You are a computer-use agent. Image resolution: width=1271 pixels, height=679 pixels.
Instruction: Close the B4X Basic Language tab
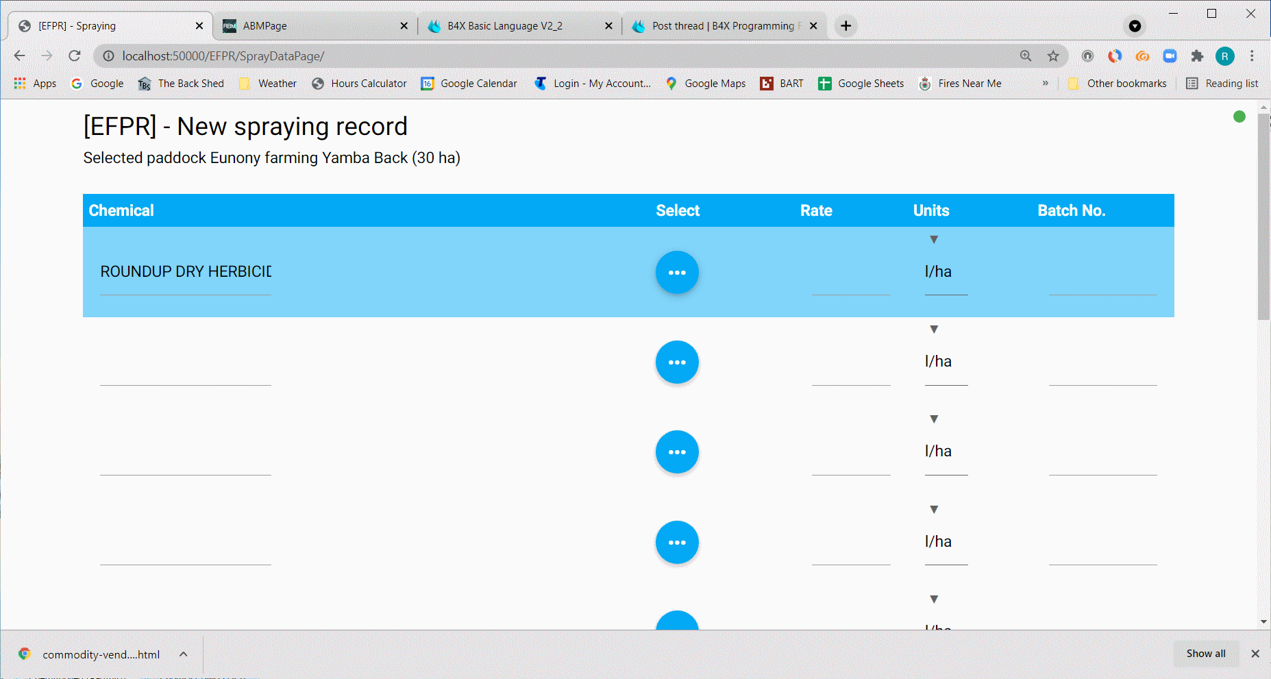(608, 26)
